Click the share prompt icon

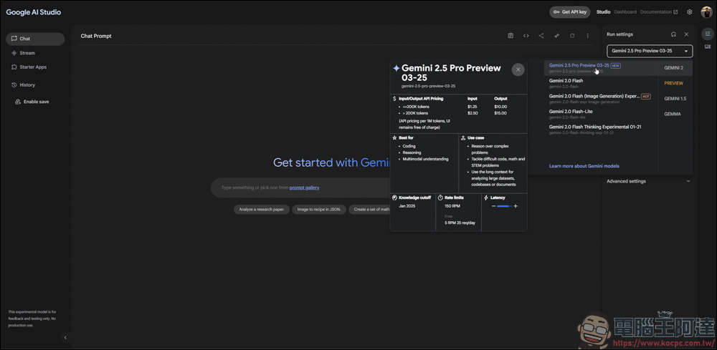(541, 36)
